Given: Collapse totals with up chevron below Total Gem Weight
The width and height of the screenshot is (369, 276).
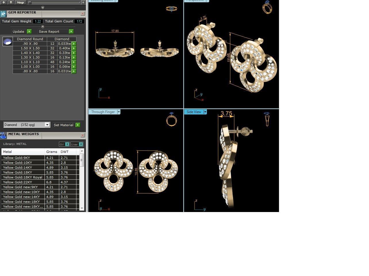Looking at the screenshot, I should [43, 26].
